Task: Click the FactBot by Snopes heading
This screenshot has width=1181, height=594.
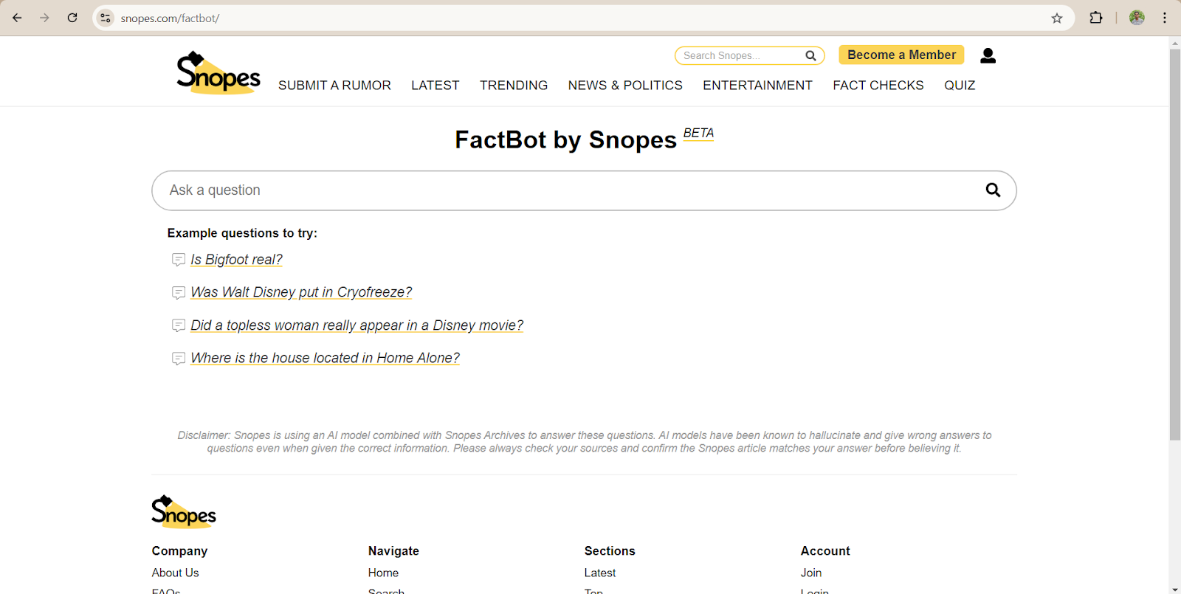Action: (565, 139)
